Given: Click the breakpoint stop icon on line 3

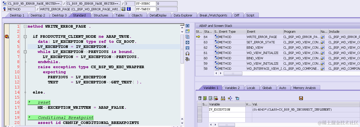Looking at the screenshot, I should click(x=7, y=37).
